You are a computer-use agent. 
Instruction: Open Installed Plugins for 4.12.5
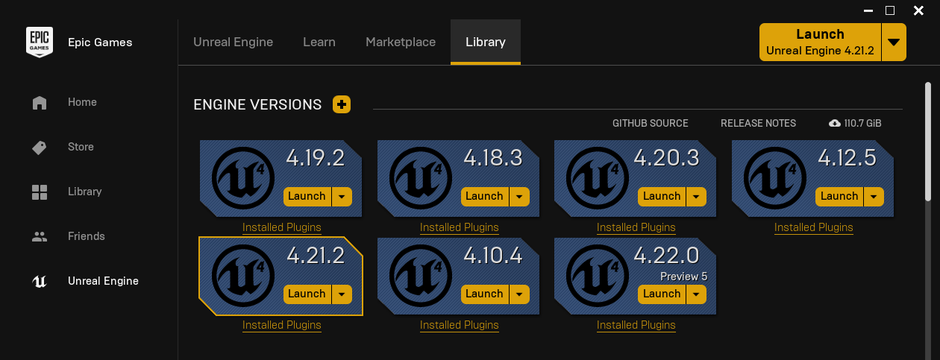(814, 227)
